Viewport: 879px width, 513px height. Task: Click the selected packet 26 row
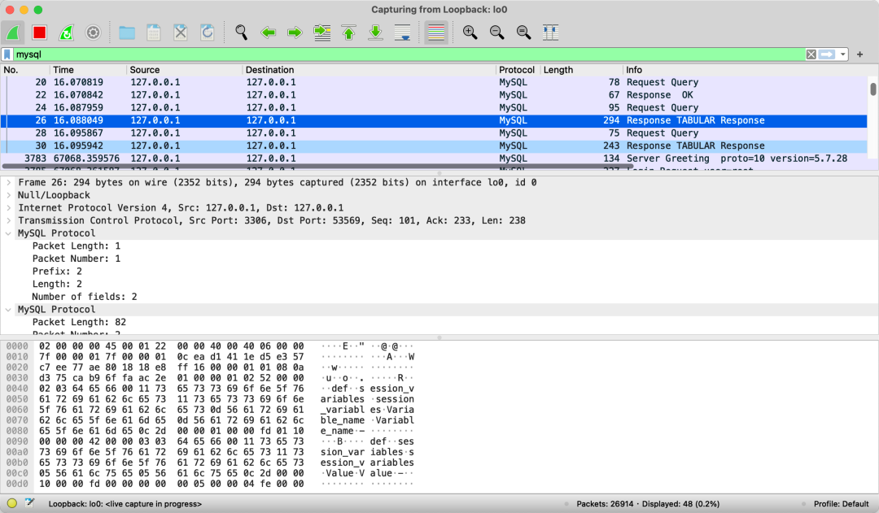tap(434, 120)
